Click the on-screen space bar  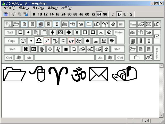(64, 58)
